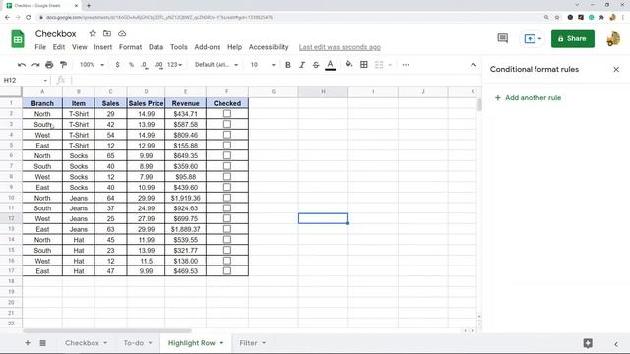Open the zoom 100% dropdown
The width and height of the screenshot is (630, 354).
[x=92, y=65]
